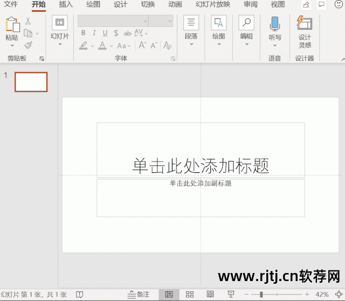
Task: Open the Paragraph (段落) group icon
Action: pos(191,23)
